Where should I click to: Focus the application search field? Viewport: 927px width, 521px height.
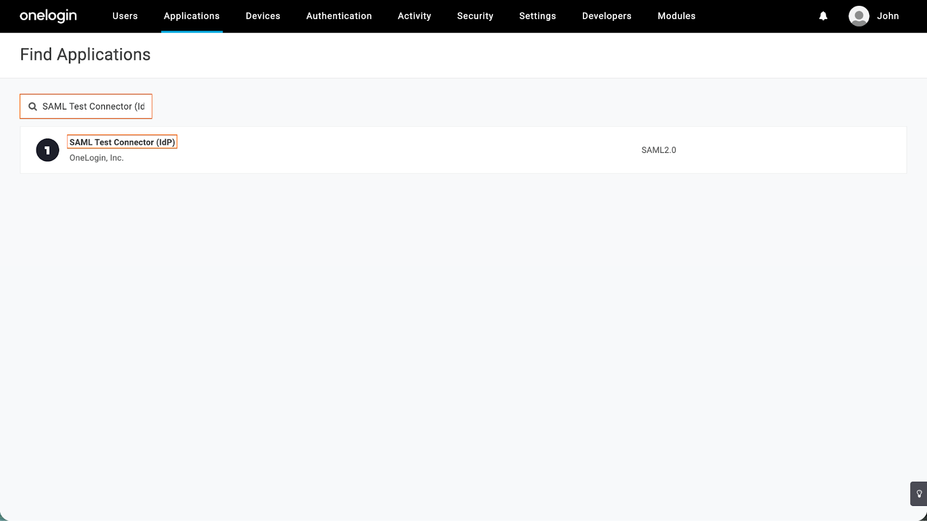coord(86,107)
